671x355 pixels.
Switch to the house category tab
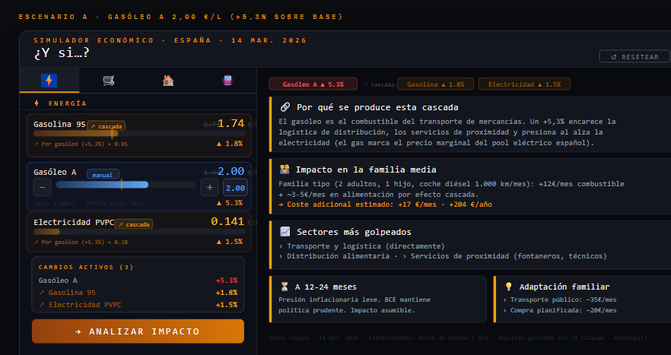pyautogui.click(x=168, y=81)
